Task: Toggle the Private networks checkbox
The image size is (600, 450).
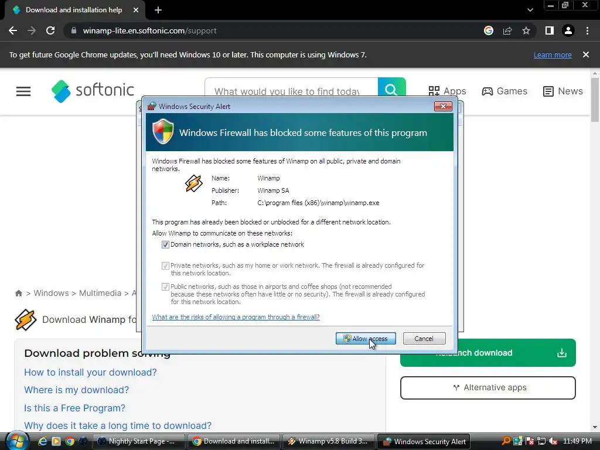Action: [165, 265]
